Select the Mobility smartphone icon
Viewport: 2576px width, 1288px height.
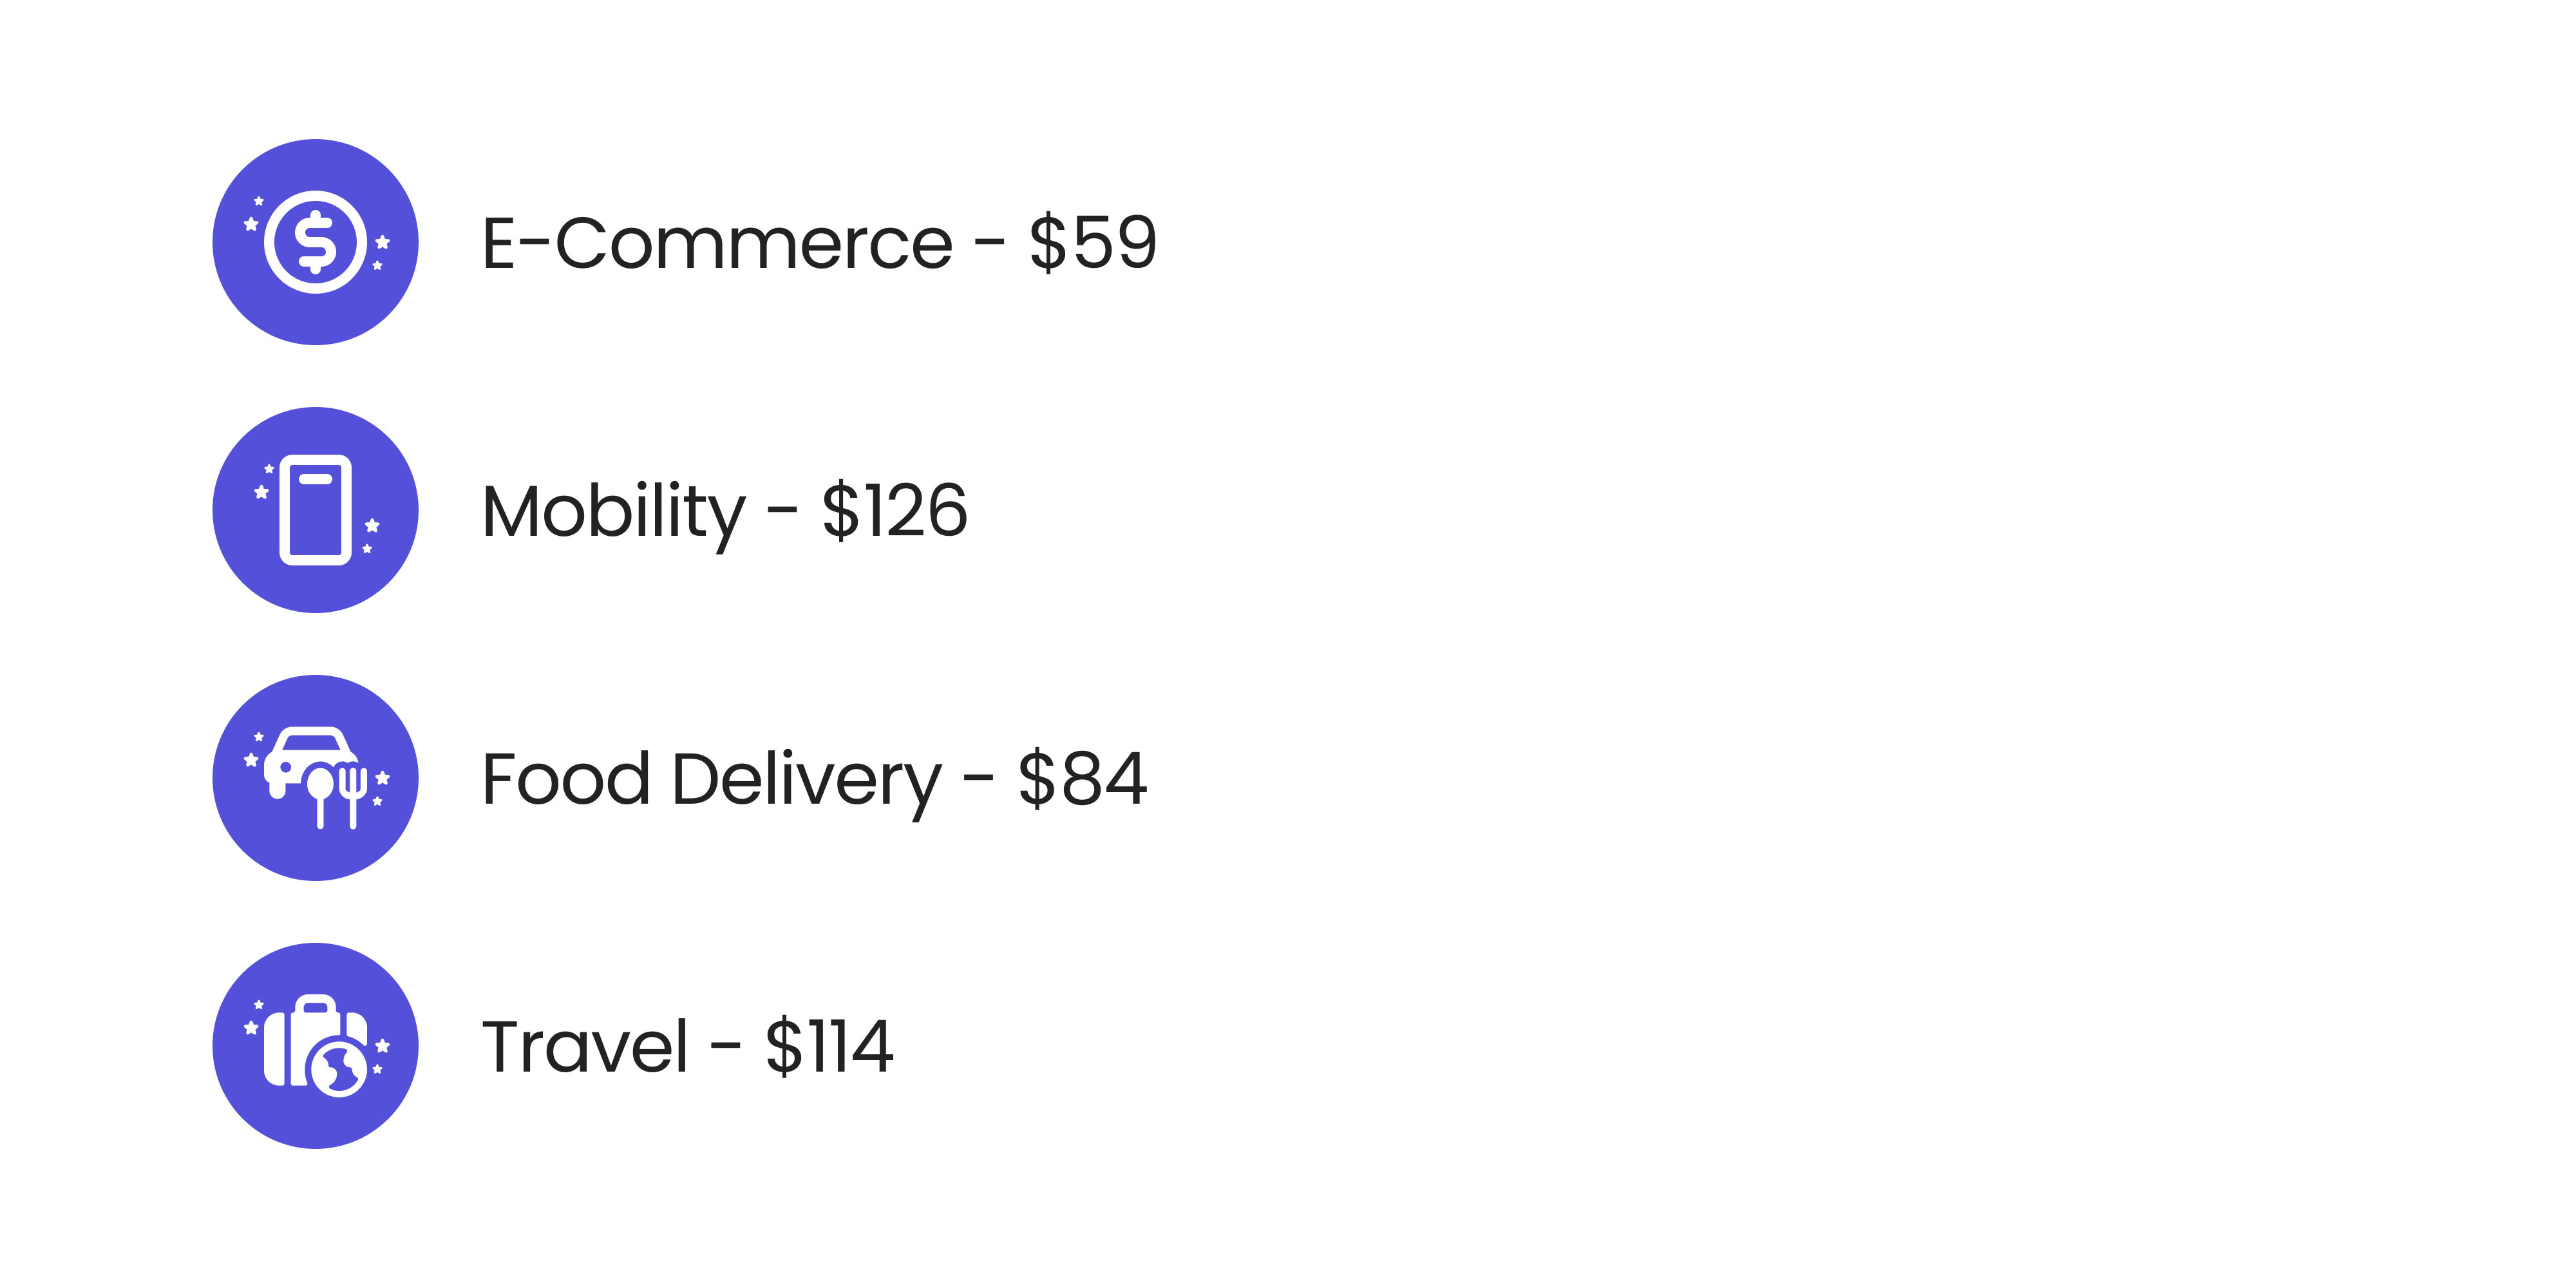tap(316, 510)
